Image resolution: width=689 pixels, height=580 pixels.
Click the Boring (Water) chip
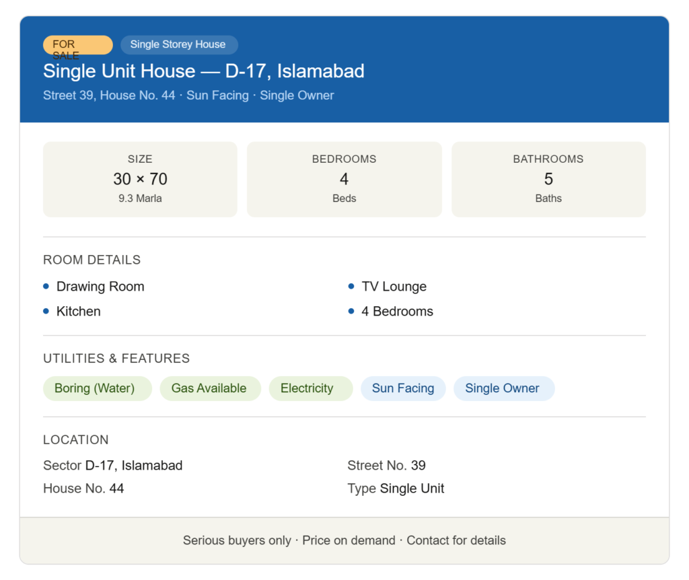(98, 388)
